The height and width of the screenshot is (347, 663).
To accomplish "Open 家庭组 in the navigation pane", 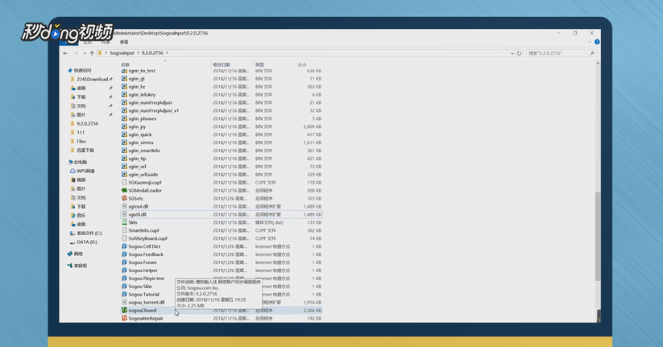I will (77, 266).
